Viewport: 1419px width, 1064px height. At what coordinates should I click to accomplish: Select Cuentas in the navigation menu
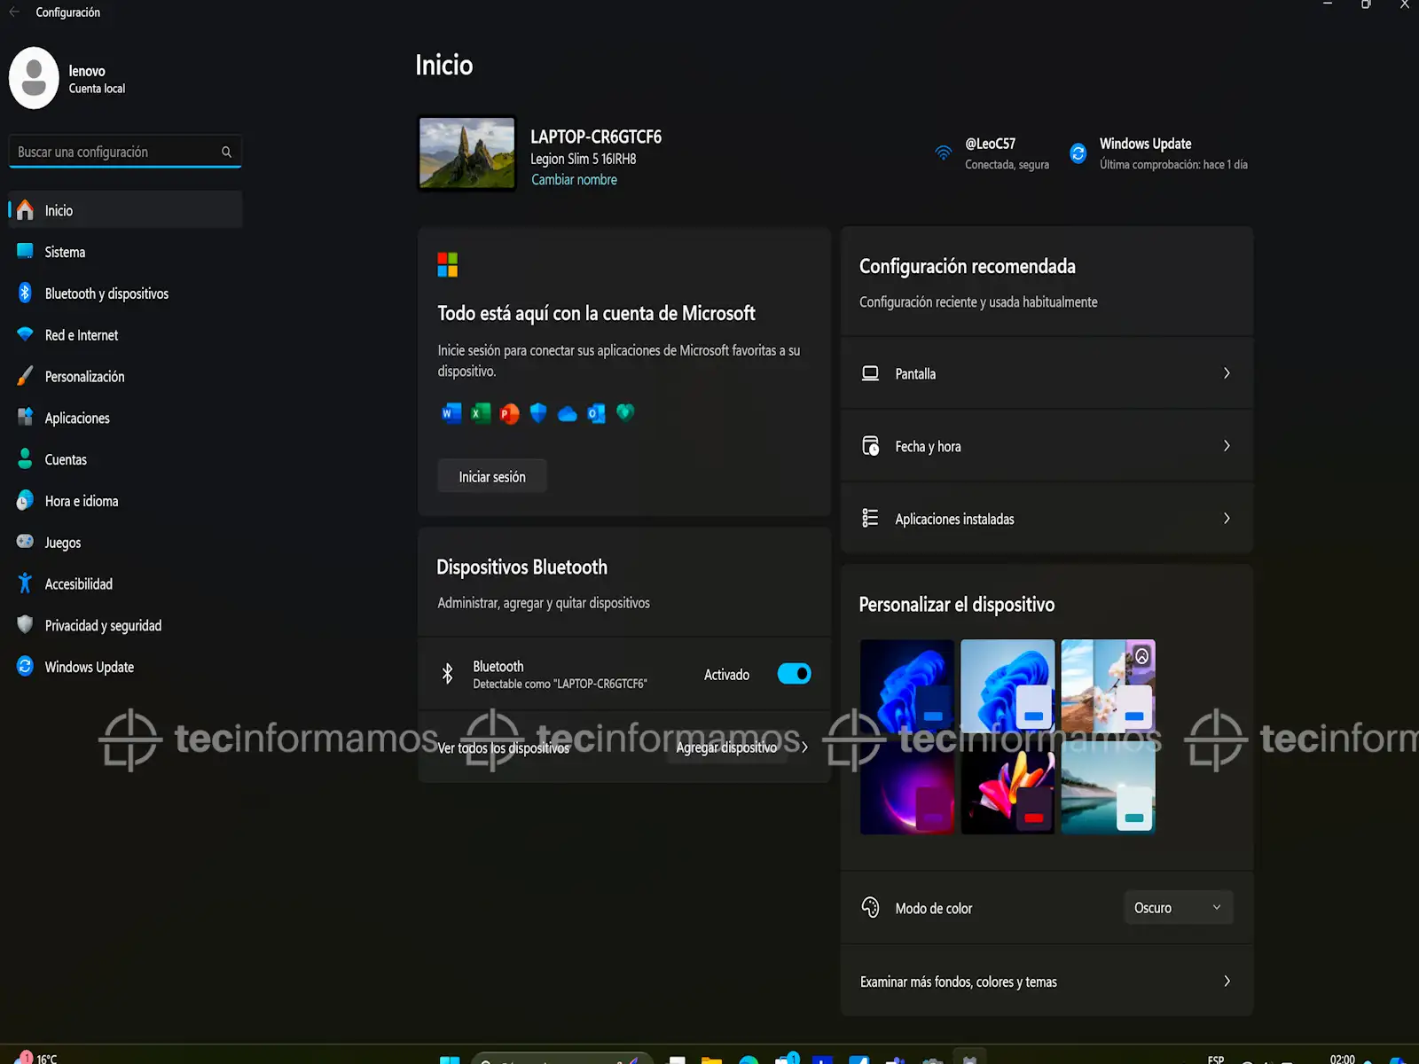(x=66, y=459)
